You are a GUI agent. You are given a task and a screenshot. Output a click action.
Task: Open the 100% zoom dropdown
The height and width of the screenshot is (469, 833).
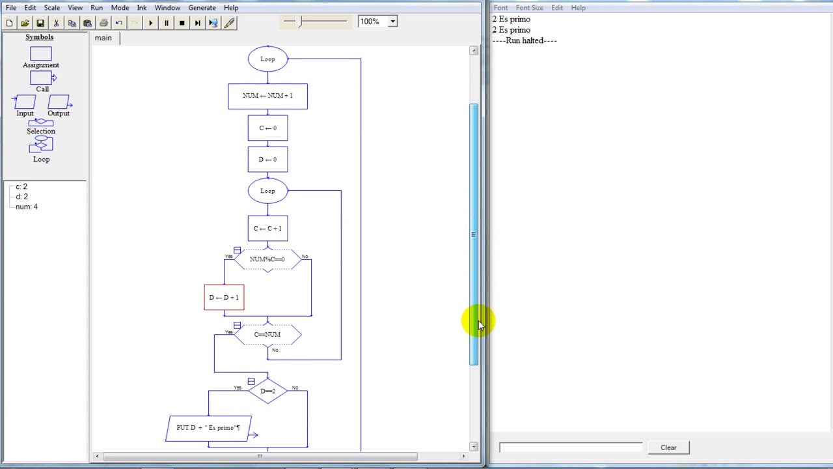[392, 21]
